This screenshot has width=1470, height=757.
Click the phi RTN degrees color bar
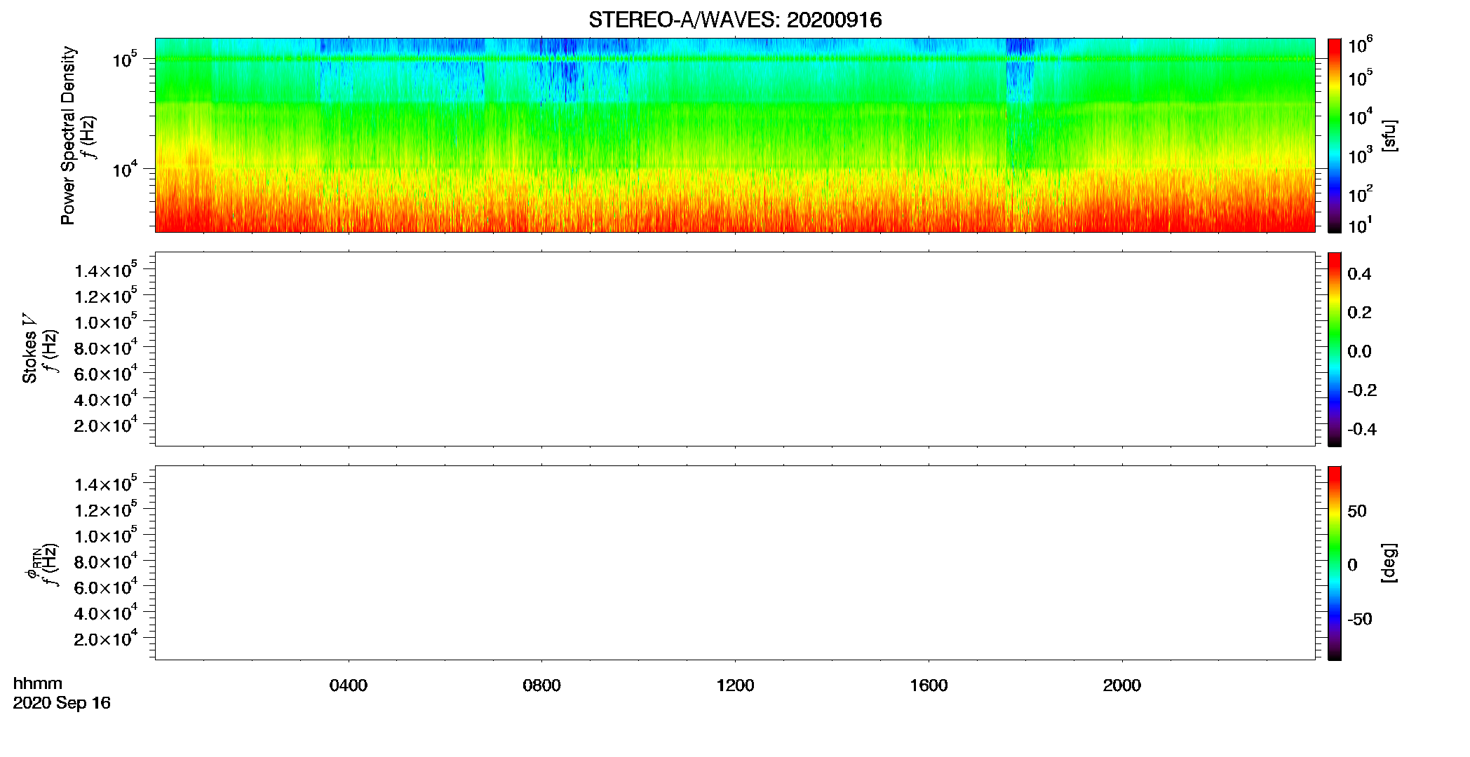pyautogui.click(x=1334, y=563)
